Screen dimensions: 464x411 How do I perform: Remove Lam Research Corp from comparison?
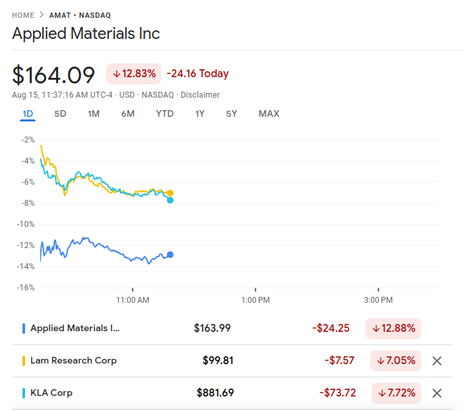436,361
